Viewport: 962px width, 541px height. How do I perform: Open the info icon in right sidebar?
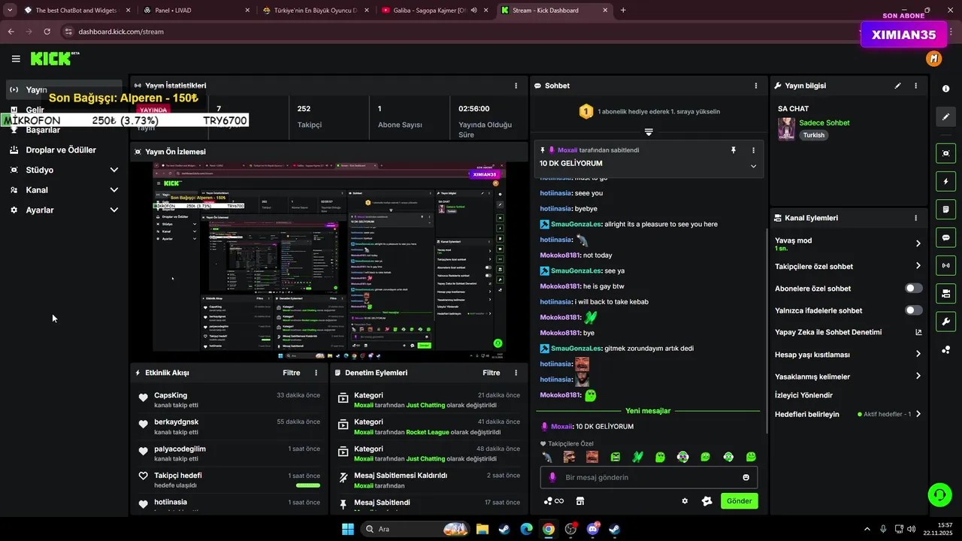[x=945, y=89]
